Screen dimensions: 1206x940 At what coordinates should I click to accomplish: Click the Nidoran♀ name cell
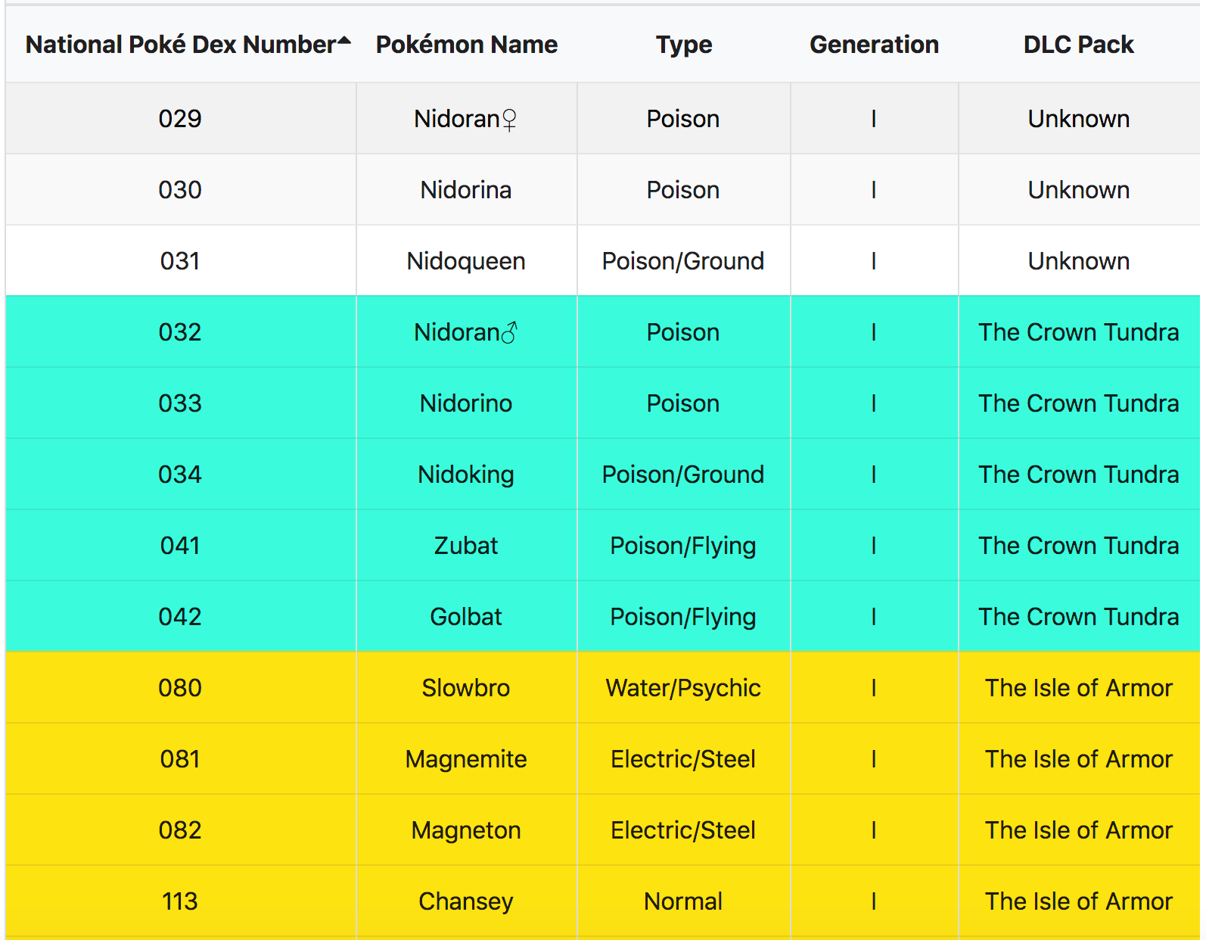tap(466, 119)
